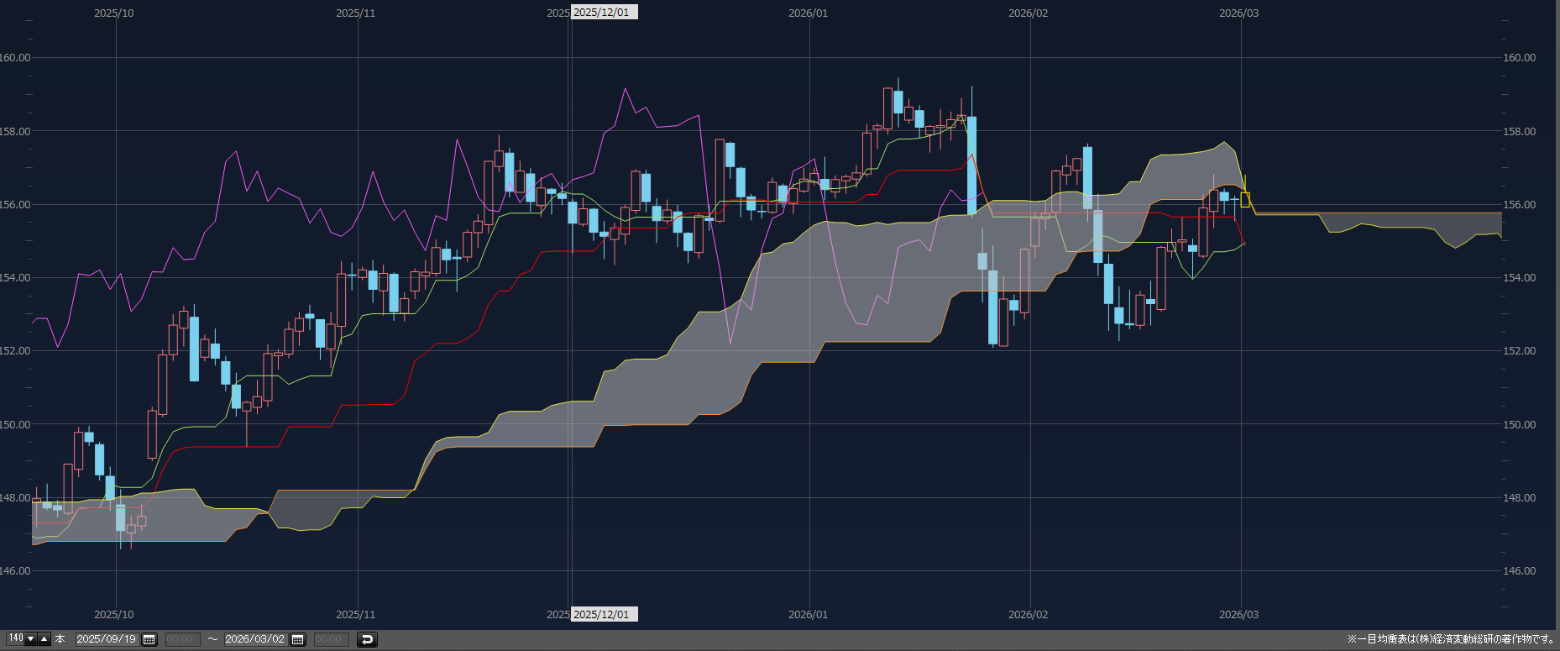Click the 140 bar count field
This screenshot has height=651, width=1560.
coord(15,638)
